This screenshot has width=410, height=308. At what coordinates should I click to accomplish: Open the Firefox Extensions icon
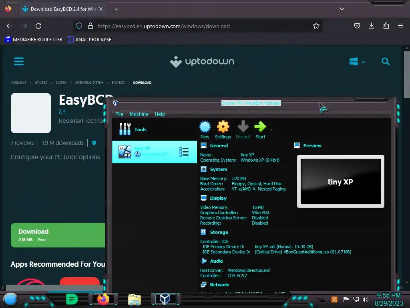pyautogui.click(x=386, y=26)
